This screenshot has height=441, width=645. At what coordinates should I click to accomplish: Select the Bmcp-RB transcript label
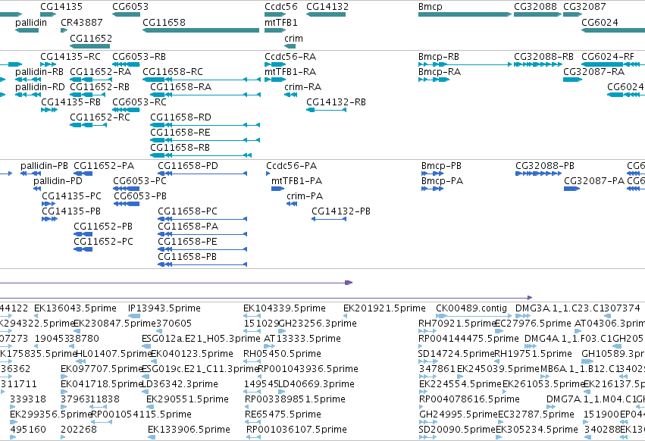[439, 56]
